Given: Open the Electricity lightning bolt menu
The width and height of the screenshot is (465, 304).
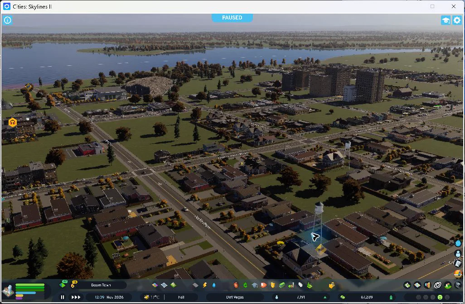Looking at the screenshot, I should coord(205,285).
